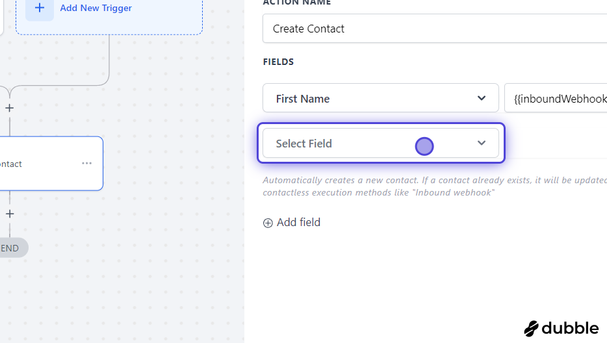The height and width of the screenshot is (343, 607).
Task: Click the END node pill
Action: pyautogui.click(x=13, y=248)
